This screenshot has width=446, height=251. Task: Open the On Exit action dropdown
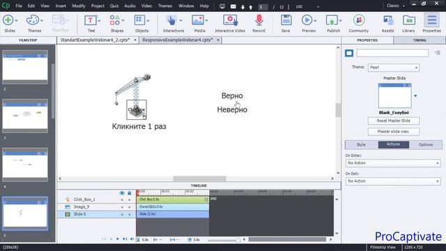(393, 181)
